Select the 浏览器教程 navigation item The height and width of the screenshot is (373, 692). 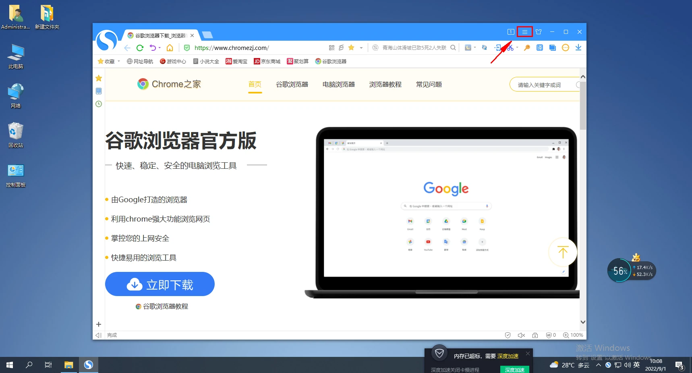pyautogui.click(x=385, y=84)
